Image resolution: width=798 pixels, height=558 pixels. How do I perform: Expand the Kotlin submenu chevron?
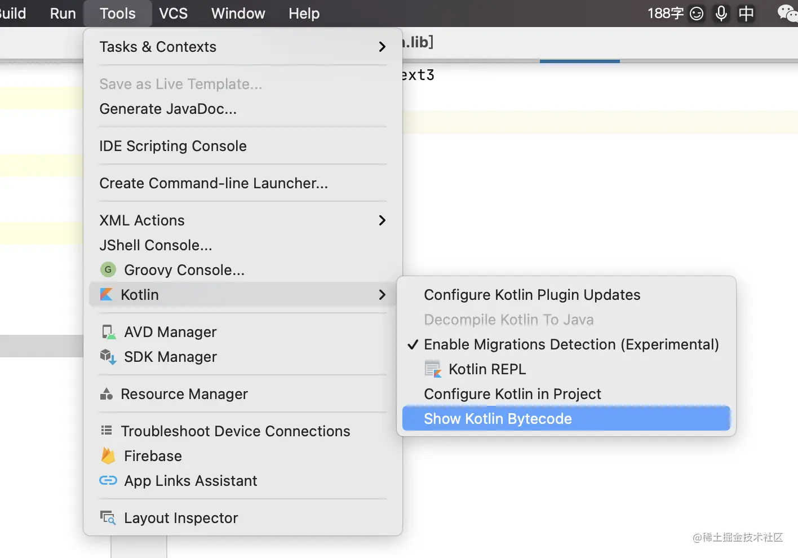(382, 295)
